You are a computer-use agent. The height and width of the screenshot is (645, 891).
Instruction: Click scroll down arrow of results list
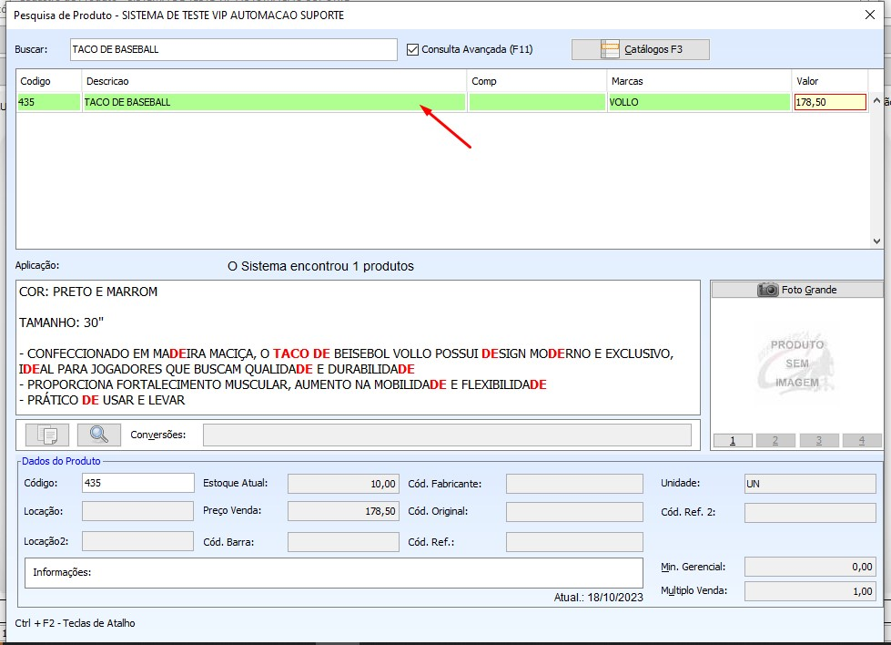click(876, 241)
